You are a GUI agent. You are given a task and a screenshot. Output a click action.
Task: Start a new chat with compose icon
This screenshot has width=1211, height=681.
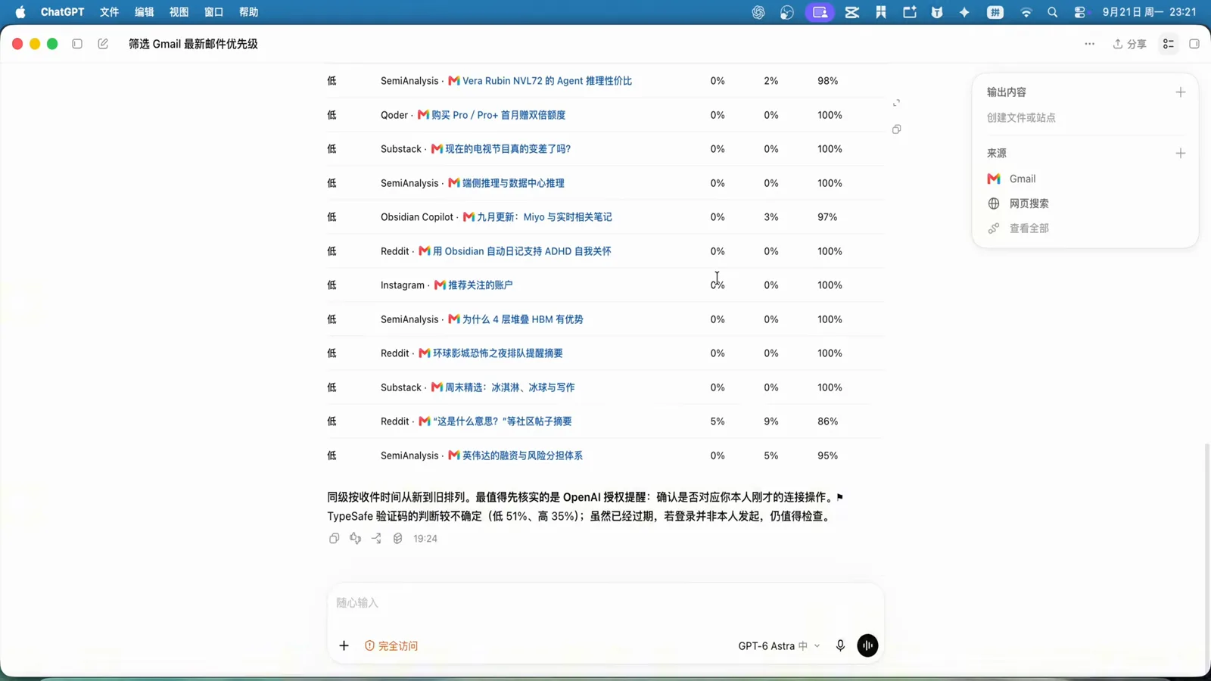pos(103,44)
